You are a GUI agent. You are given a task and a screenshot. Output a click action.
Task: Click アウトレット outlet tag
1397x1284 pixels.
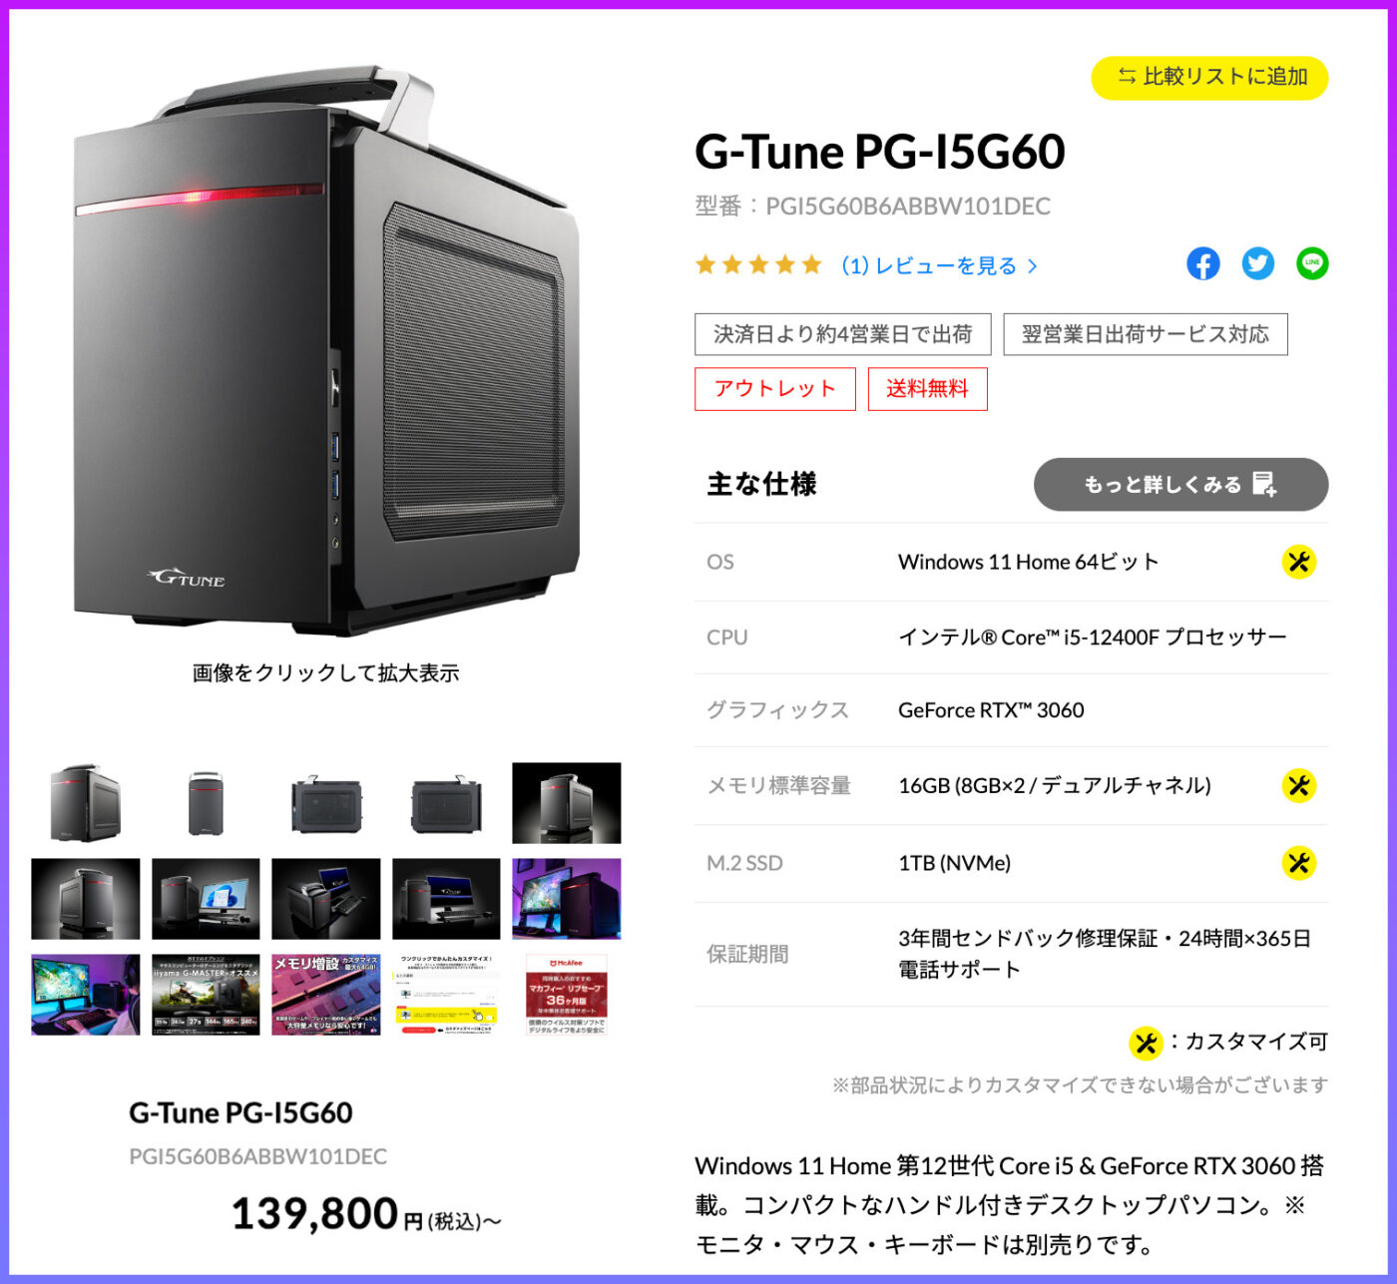pyautogui.click(x=775, y=389)
